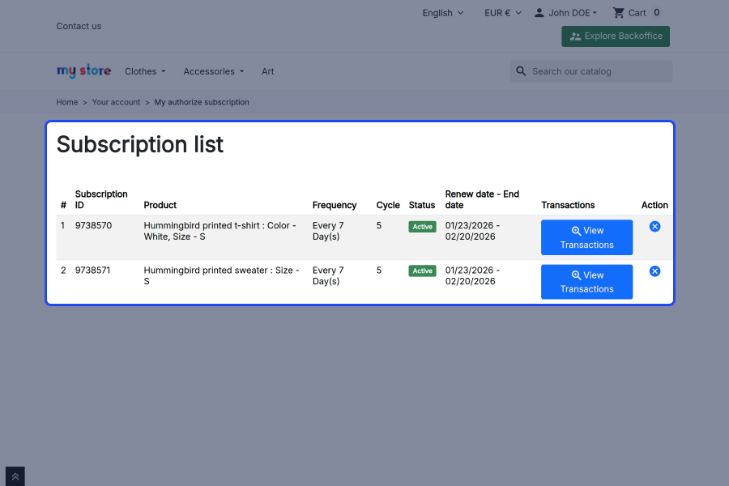729x486 pixels.
Task: Click the Hummingbird printed t-shirt product text
Action: 220,231
